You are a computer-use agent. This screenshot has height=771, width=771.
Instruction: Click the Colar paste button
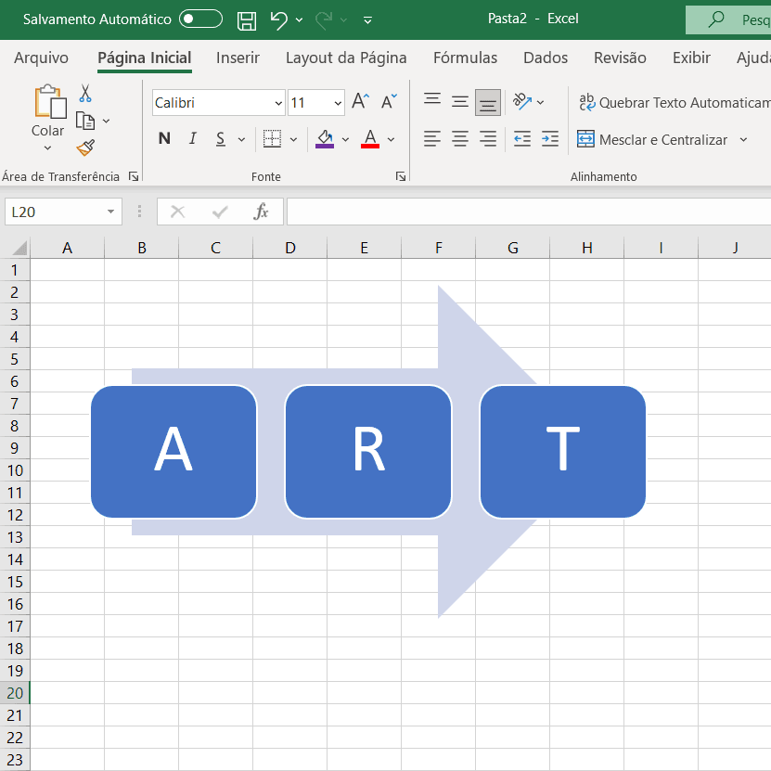pos(47,115)
